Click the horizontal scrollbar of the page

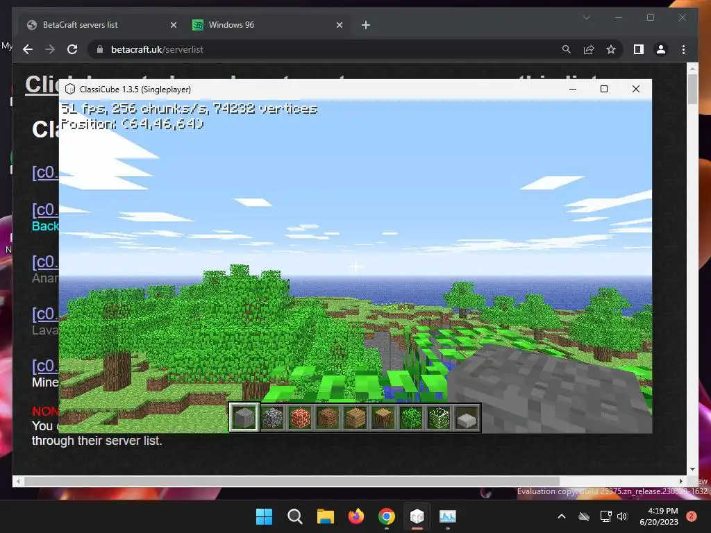coord(292,481)
